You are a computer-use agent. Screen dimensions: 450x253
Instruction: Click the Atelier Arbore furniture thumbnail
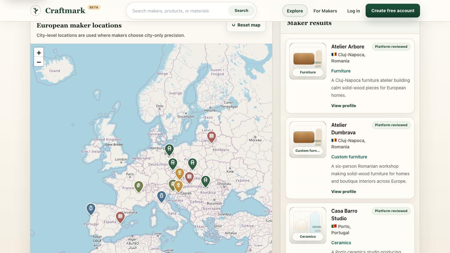point(308,61)
